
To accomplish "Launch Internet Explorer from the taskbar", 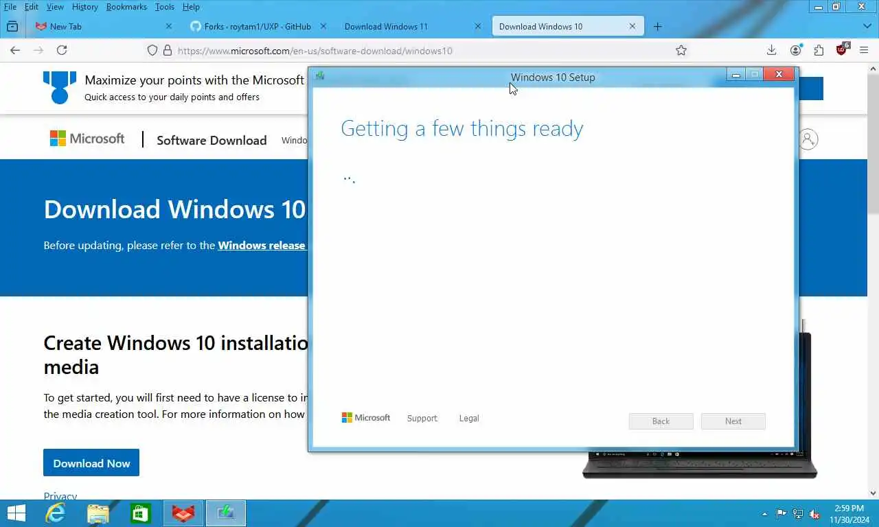I will click(55, 513).
